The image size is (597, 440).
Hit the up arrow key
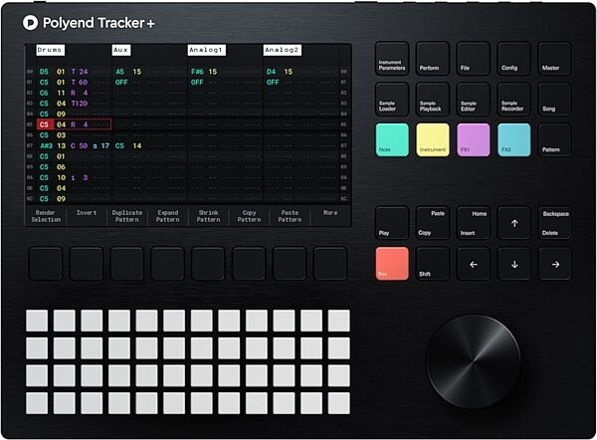tap(514, 223)
